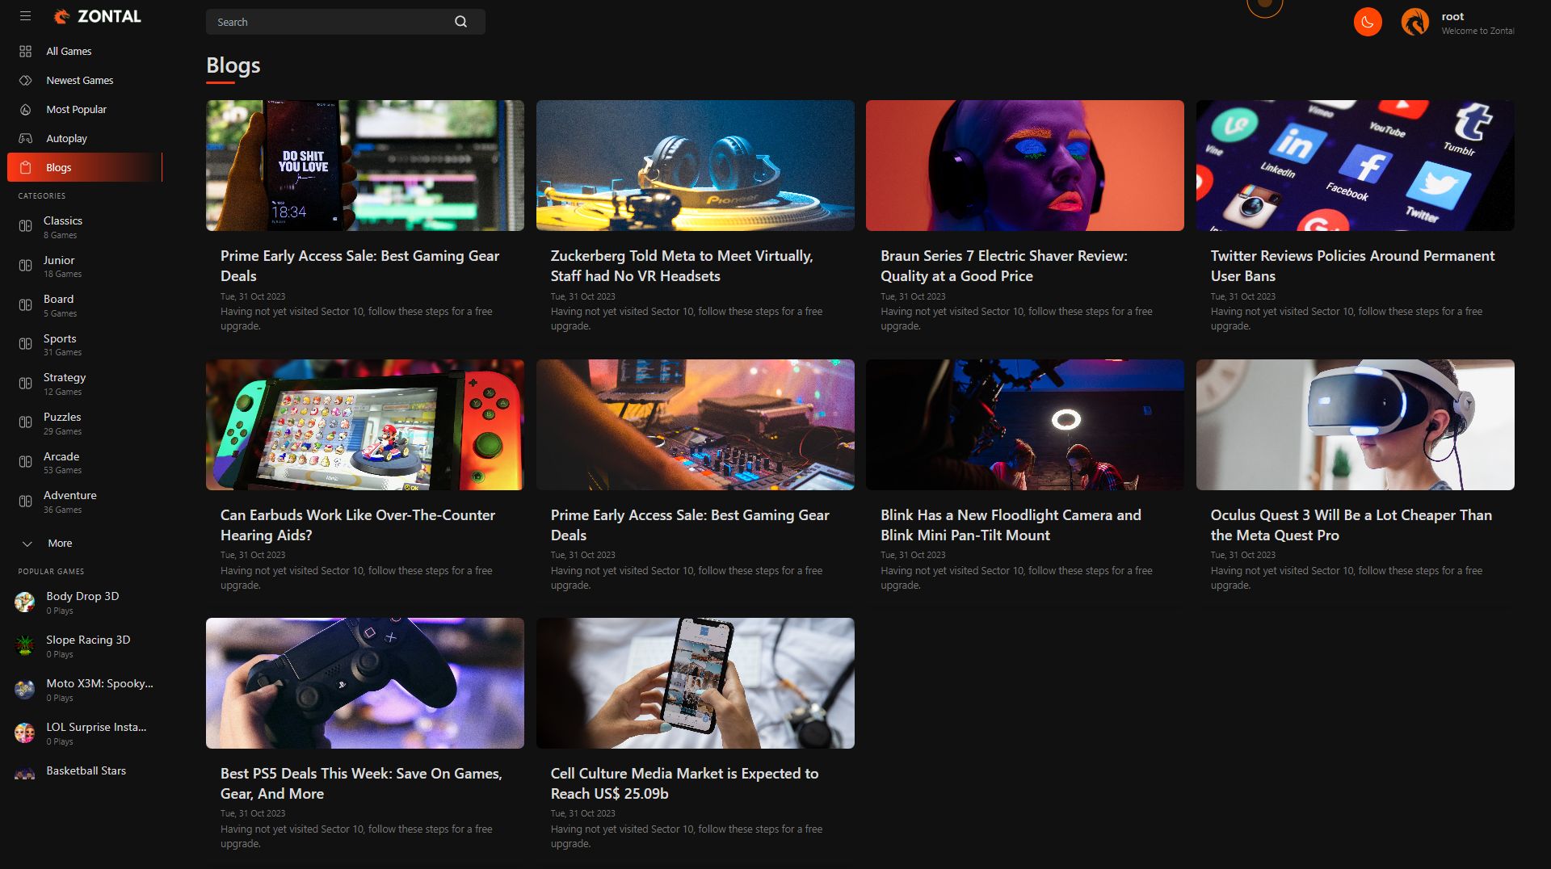Click the Adventure category icon
Screen dimensions: 1551x869
(x=25, y=501)
